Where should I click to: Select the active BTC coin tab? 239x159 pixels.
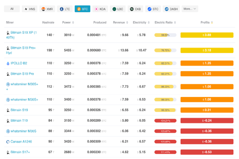82,9
